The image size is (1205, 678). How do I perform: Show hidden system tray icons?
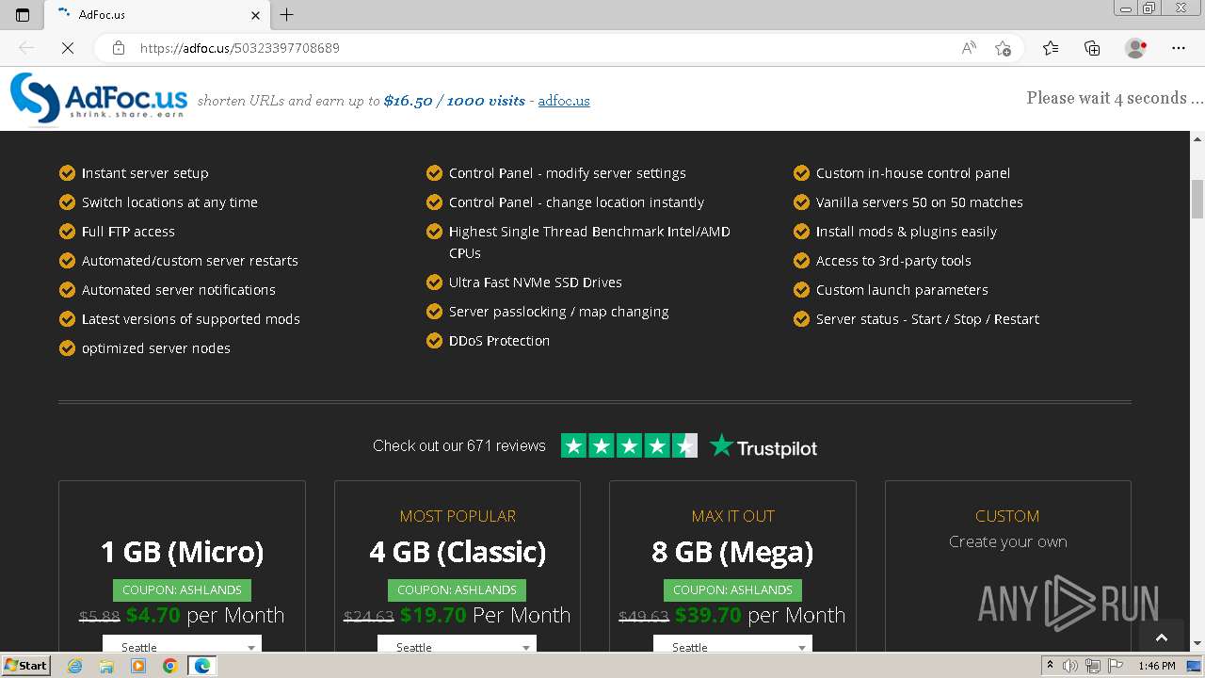1050,666
